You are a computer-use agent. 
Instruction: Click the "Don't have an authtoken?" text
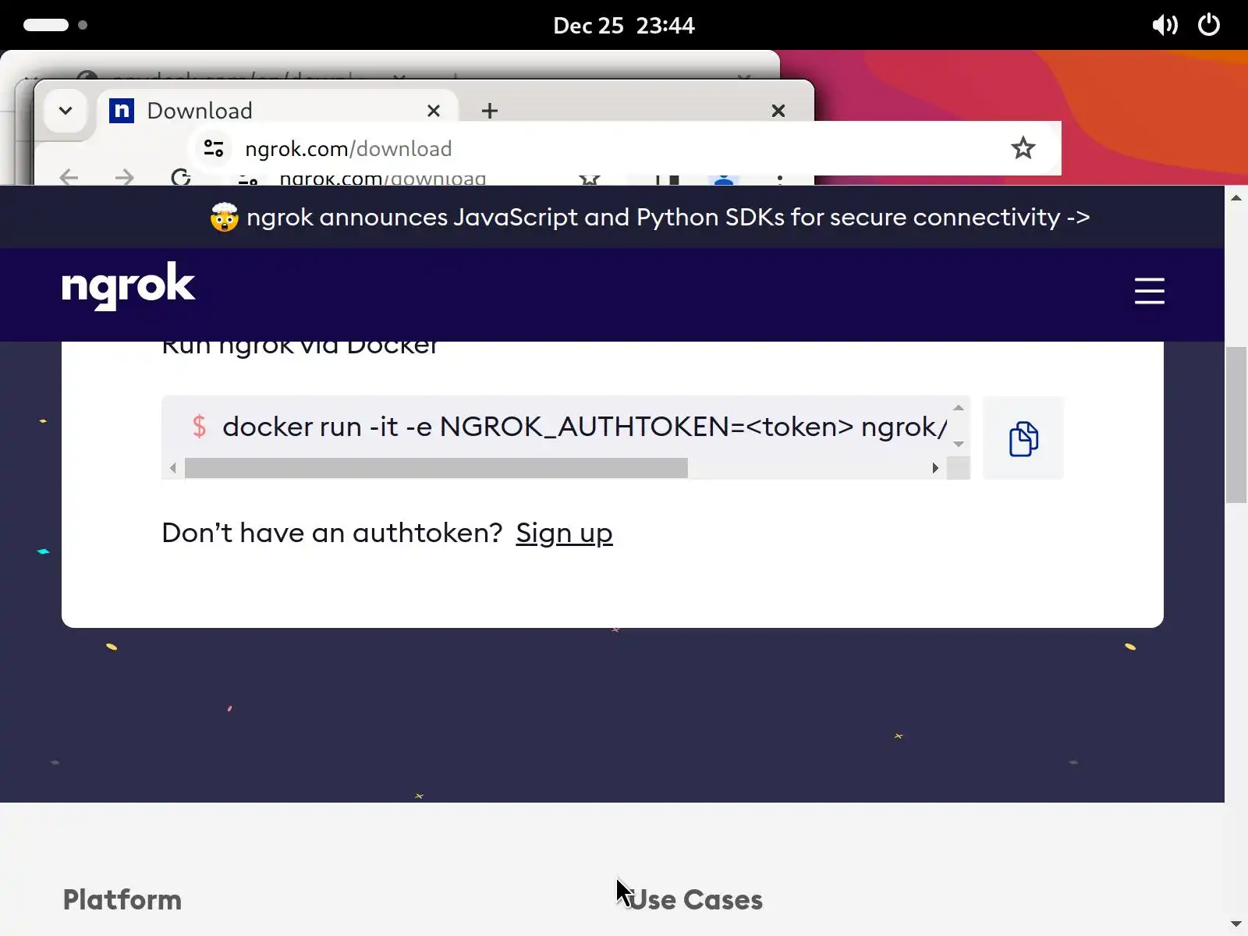pyautogui.click(x=332, y=533)
